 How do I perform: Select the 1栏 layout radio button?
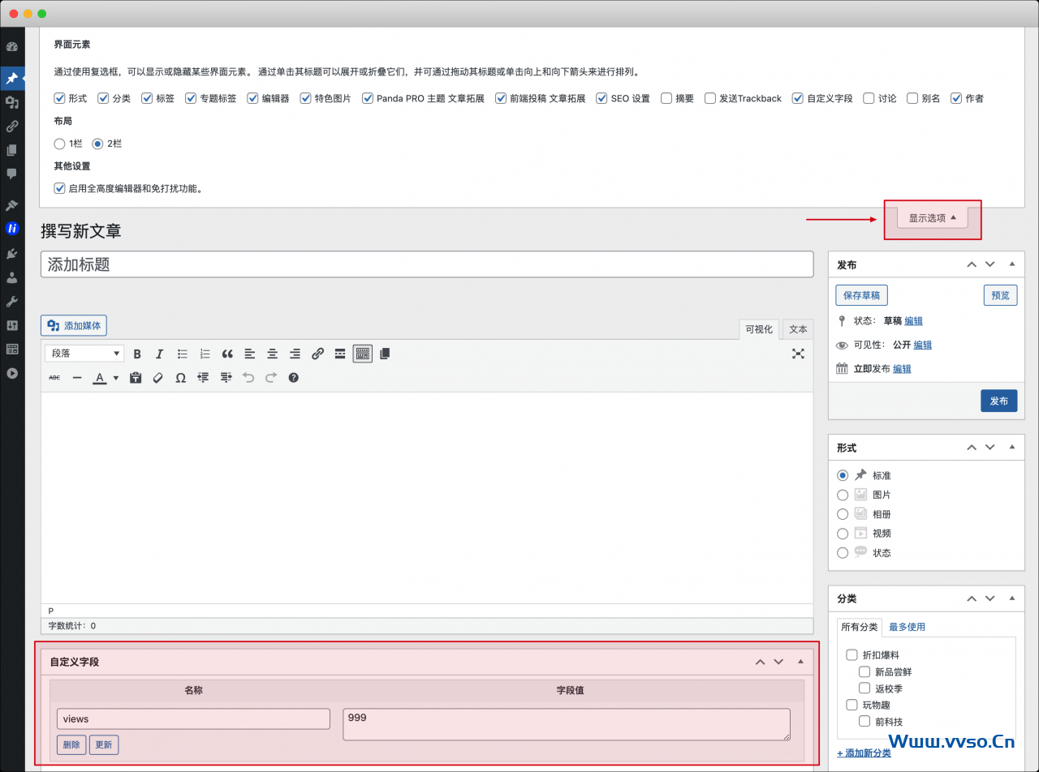(x=59, y=144)
